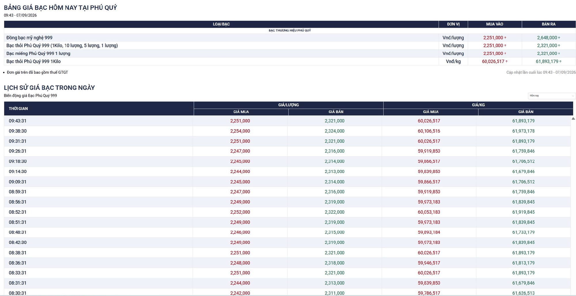Click the history table scroll-up arrow
Screen dimensions: 576x296
pyautogui.click(x=573, y=119)
